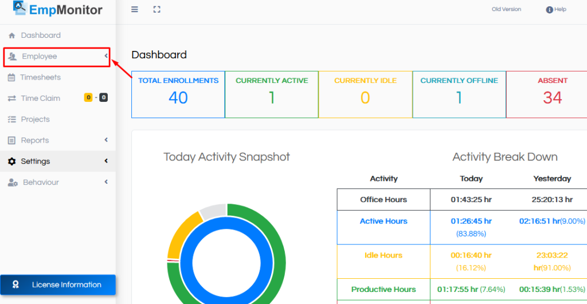
Task: Click the 00:16:40 hr Idle Hours value
Action: coord(471,255)
